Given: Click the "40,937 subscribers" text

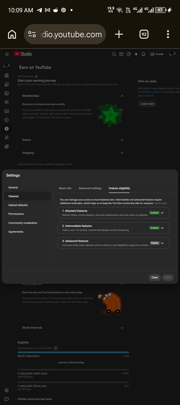Looking at the screenshot, I should coord(28,356).
